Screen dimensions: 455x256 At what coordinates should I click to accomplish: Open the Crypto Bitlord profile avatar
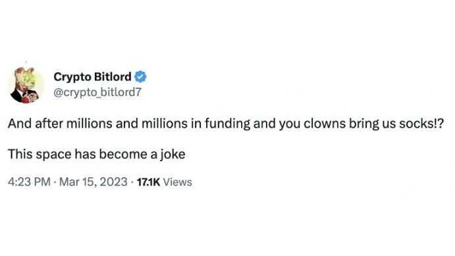point(26,85)
